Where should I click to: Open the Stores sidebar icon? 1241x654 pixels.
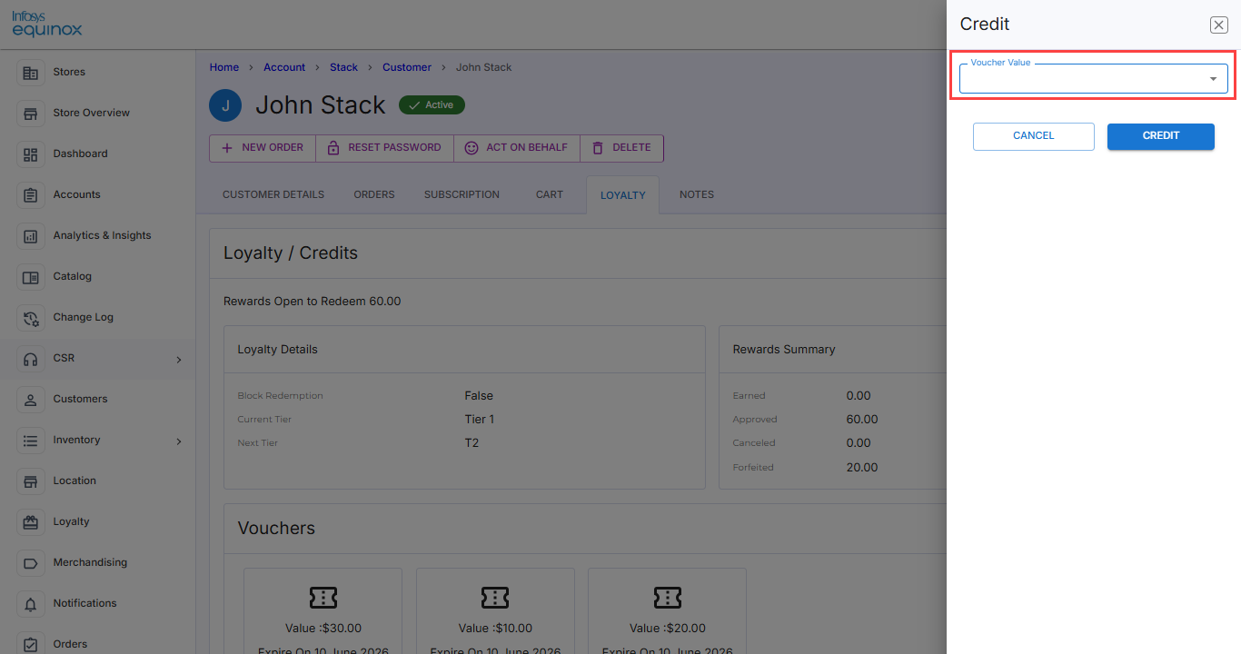pyautogui.click(x=31, y=73)
